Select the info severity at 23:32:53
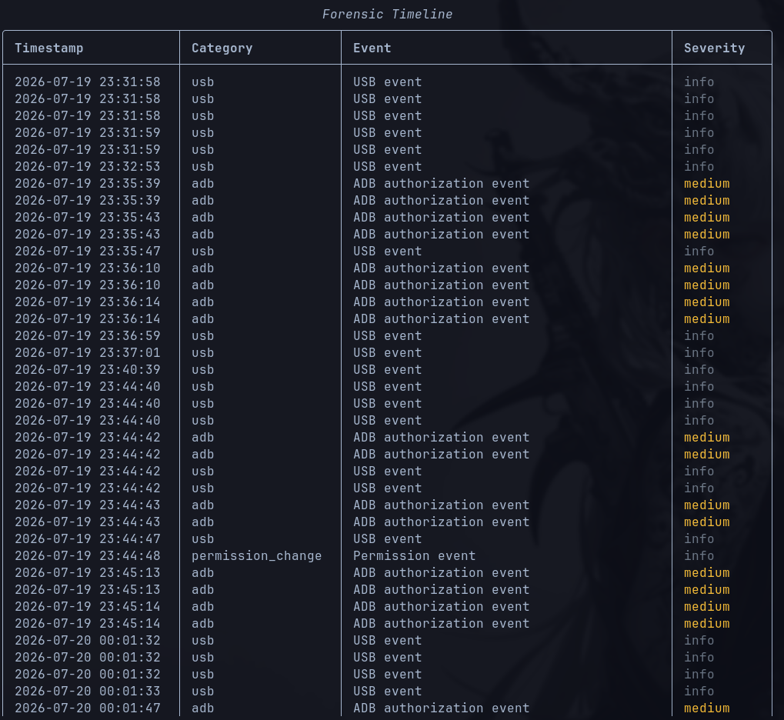 [x=699, y=166]
